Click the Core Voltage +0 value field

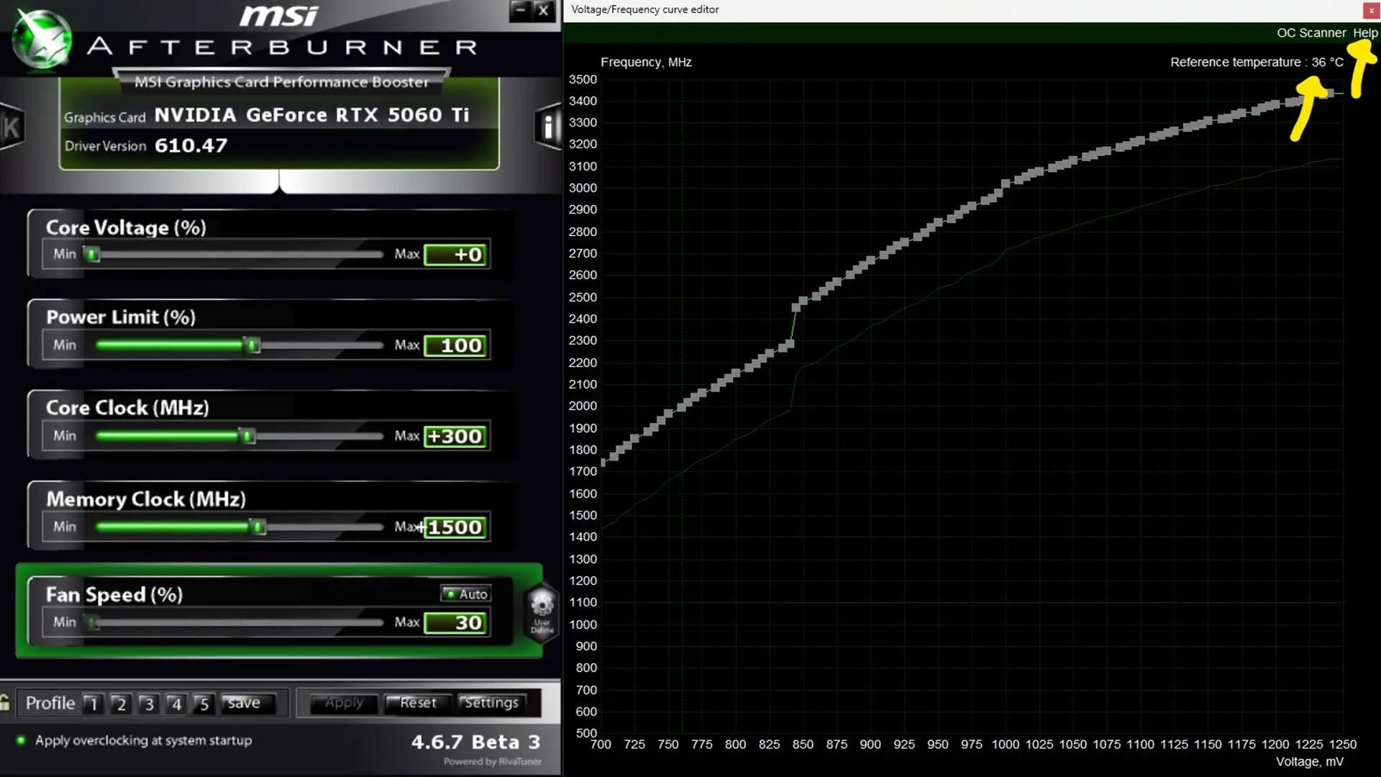[457, 254]
